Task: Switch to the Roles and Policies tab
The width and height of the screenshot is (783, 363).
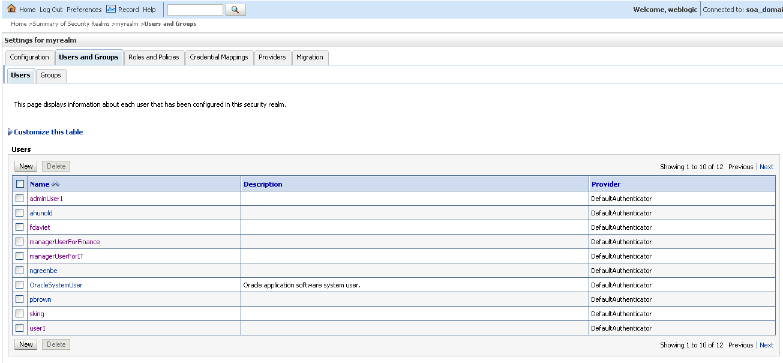Action: tap(154, 57)
